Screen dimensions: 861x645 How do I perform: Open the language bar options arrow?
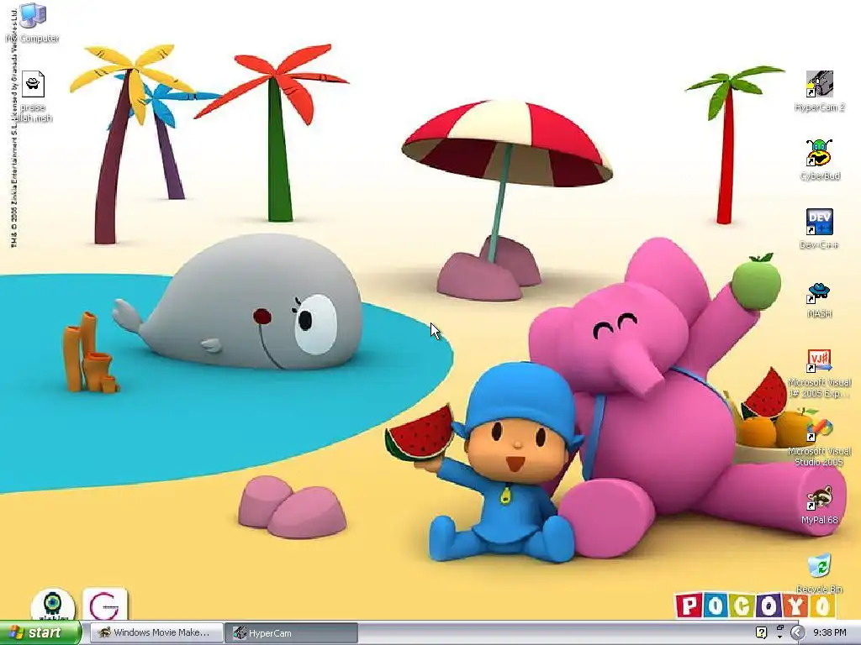click(779, 638)
